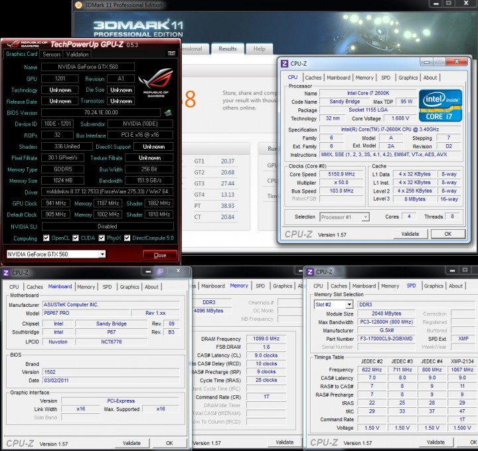Click the GPU name field NVIDIA GeForce GTX 560
The width and height of the screenshot is (478, 451).
point(88,67)
